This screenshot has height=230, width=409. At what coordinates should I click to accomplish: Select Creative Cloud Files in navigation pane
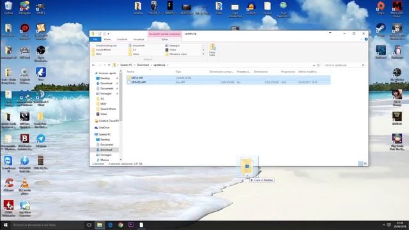coord(107,121)
